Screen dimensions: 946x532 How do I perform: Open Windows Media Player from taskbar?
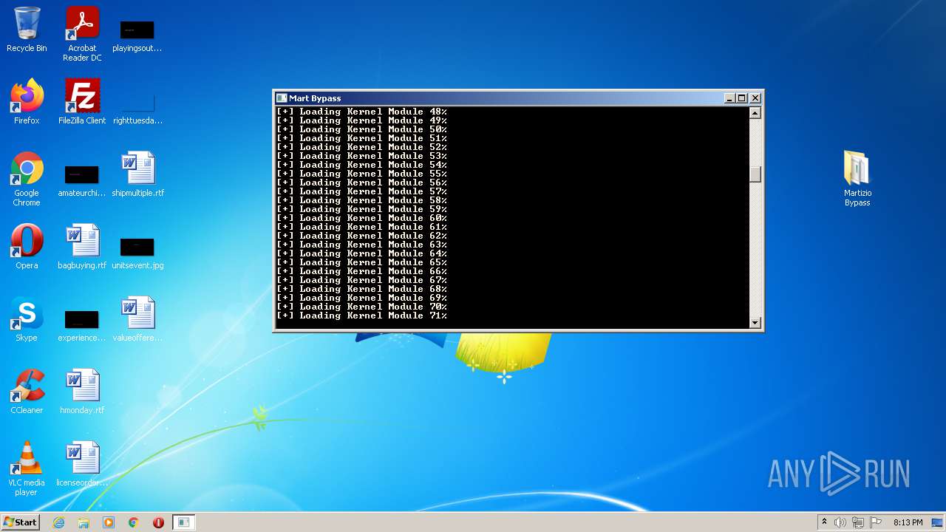pos(109,522)
